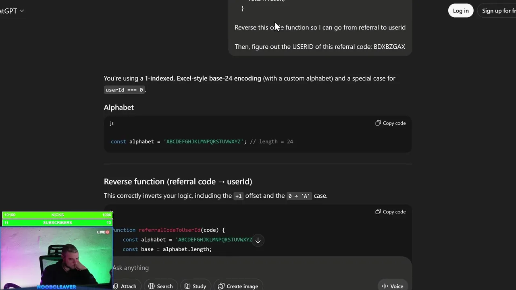Copy code from the reverse function block
Viewport: 516px width, 290px height.
[390, 212]
